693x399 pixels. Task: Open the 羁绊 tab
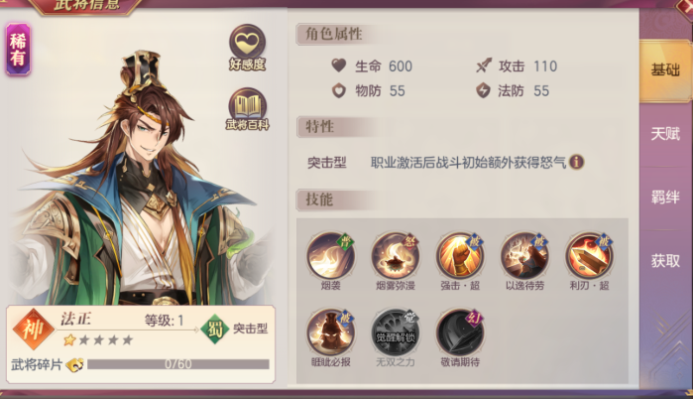point(665,197)
